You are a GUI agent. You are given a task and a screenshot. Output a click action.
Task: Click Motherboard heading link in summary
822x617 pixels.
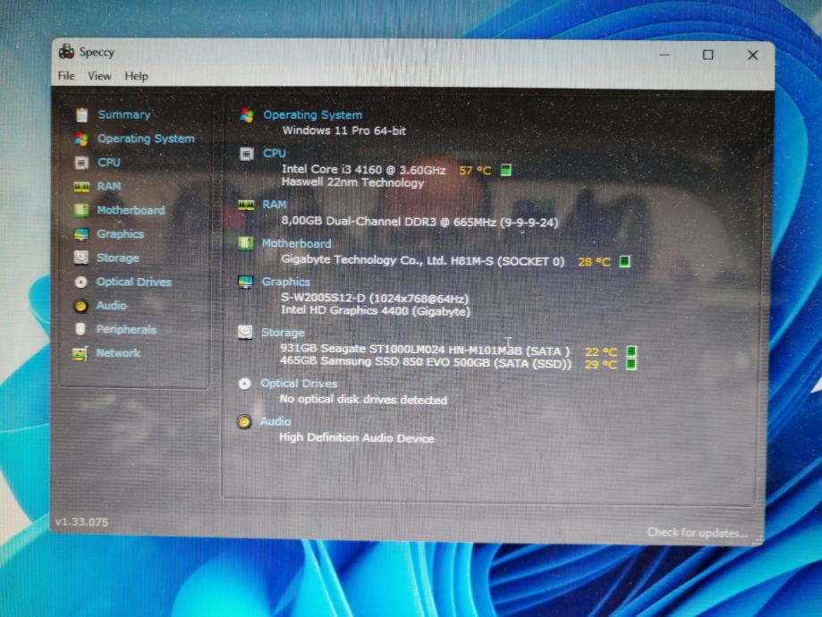[296, 244]
